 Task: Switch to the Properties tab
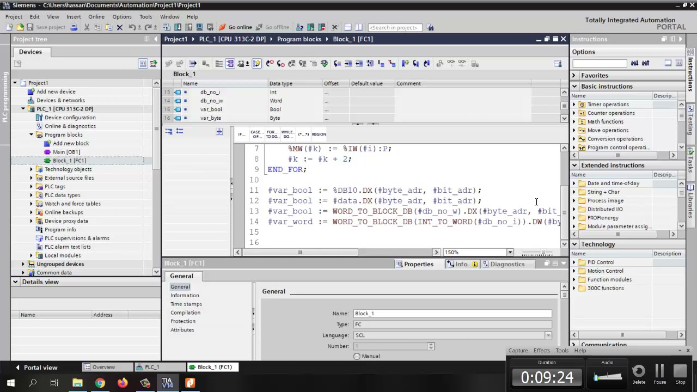[x=419, y=264]
